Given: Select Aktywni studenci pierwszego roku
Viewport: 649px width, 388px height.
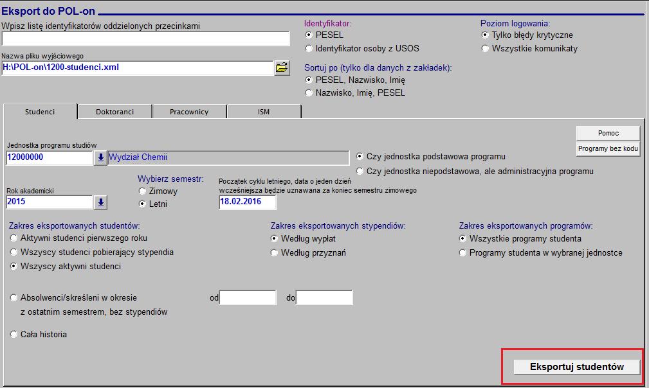Looking at the screenshot, I should click(x=14, y=238).
